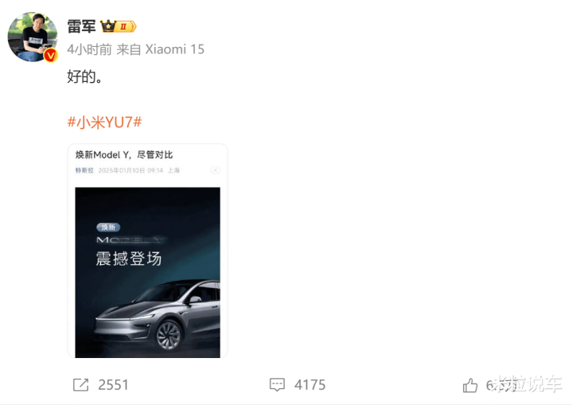572x405 pixels.
Task: Click the crown VIP membership badge
Action: (x=119, y=26)
